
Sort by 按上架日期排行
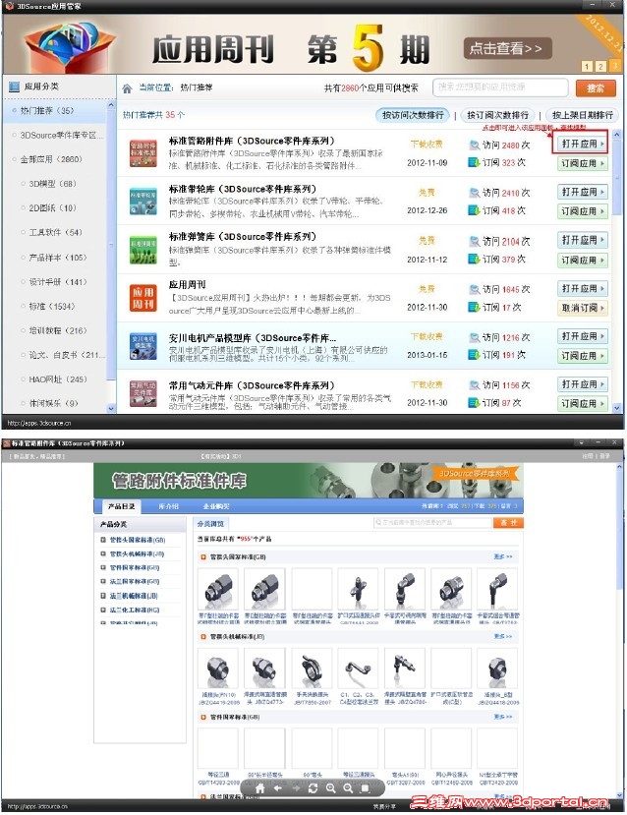(x=583, y=115)
